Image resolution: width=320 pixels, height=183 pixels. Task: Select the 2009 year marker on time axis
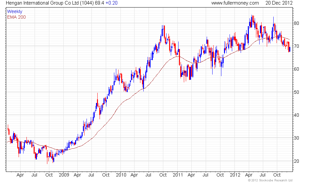point(64,175)
